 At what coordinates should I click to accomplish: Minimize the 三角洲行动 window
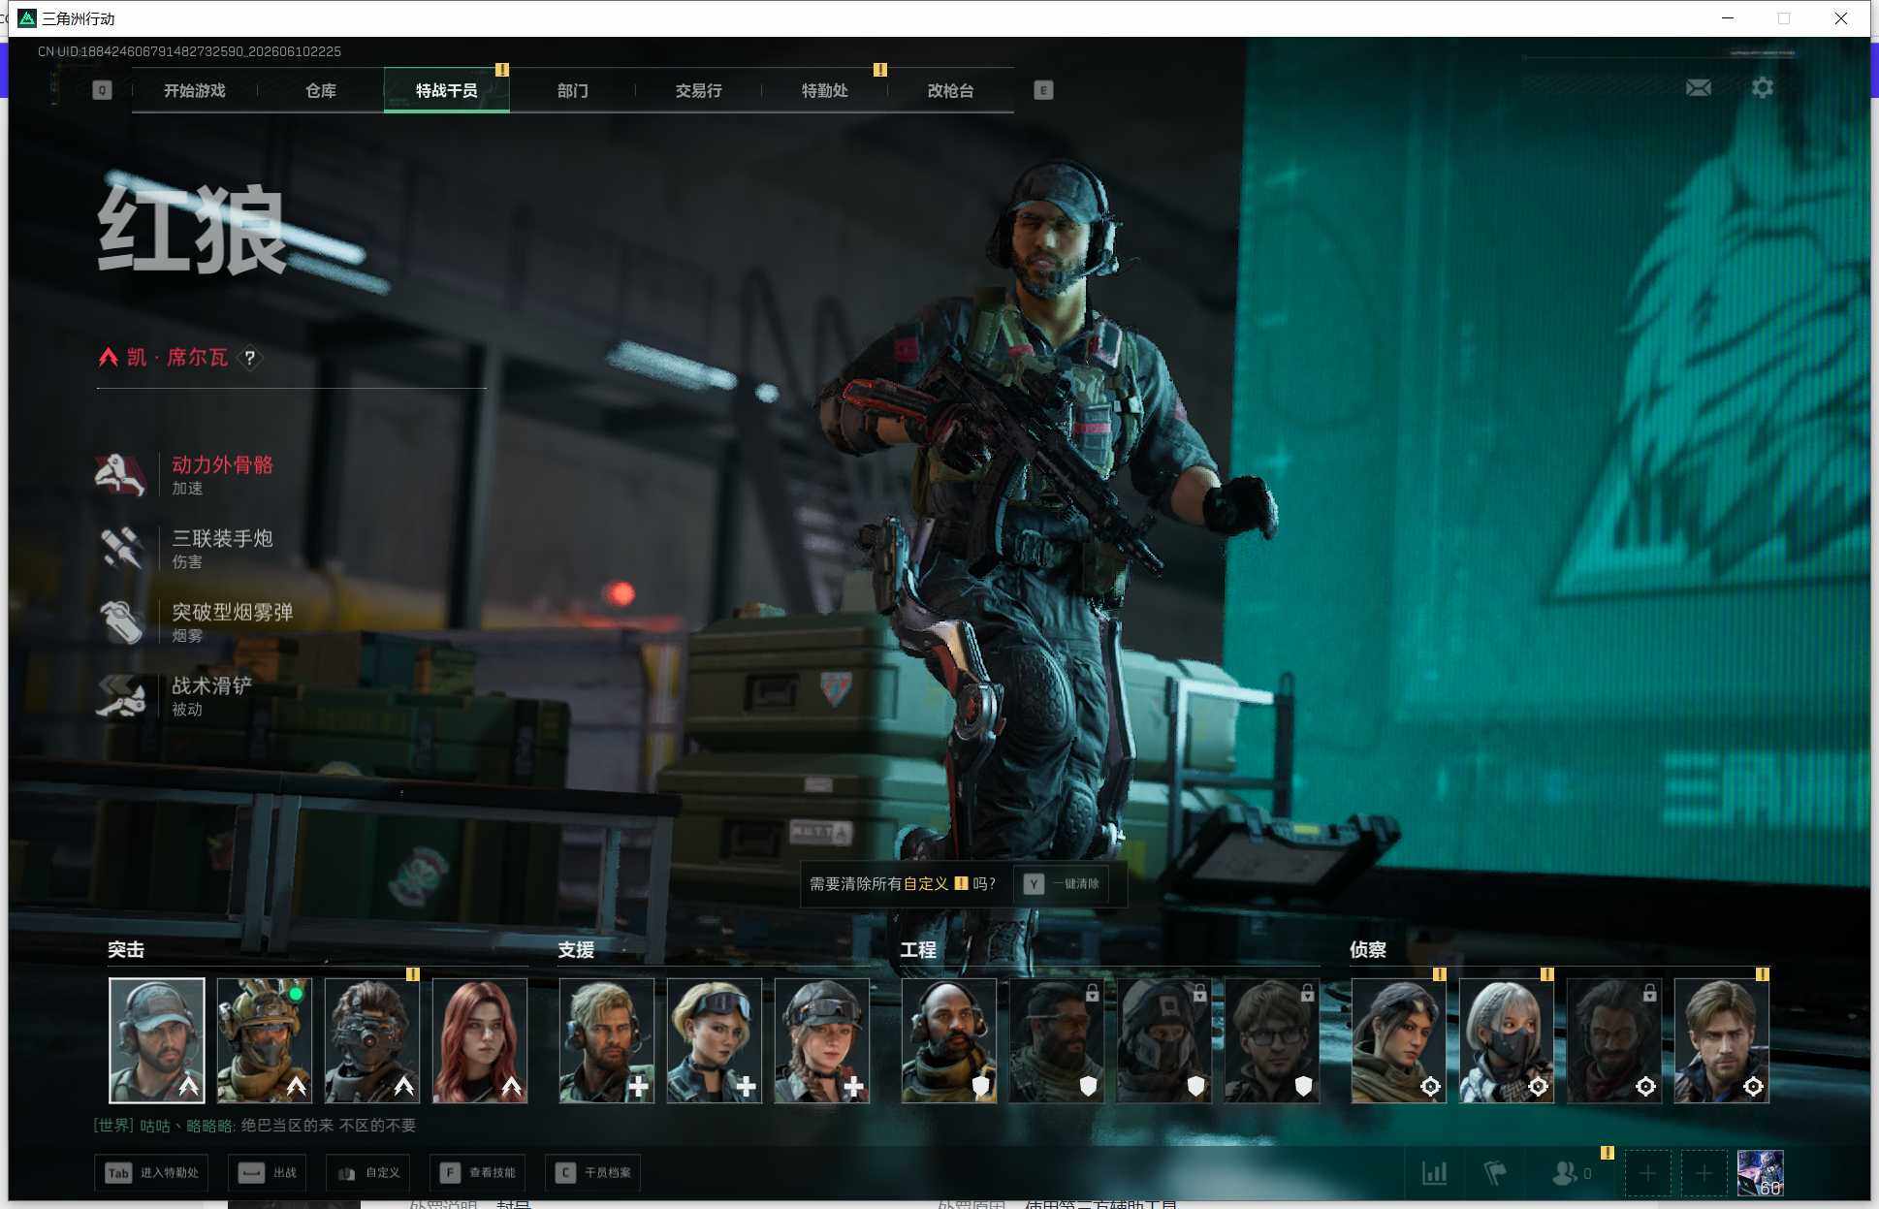1728,18
